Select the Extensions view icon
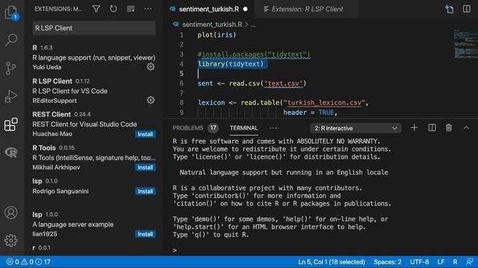Image resolution: width=478 pixels, height=268 pixels. point(11,124)
